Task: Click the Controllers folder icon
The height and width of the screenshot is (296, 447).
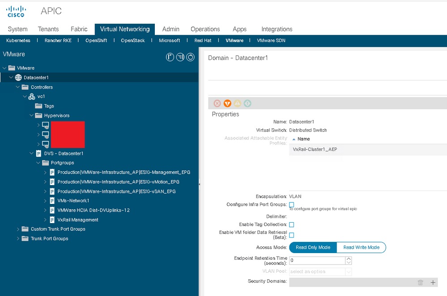Action: 25,87
